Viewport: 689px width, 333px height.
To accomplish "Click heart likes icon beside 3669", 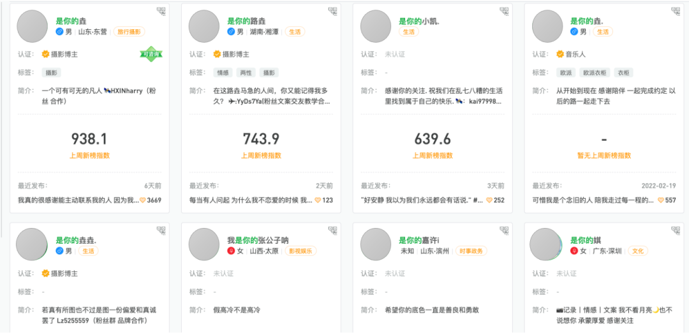I will coord(142,200).
